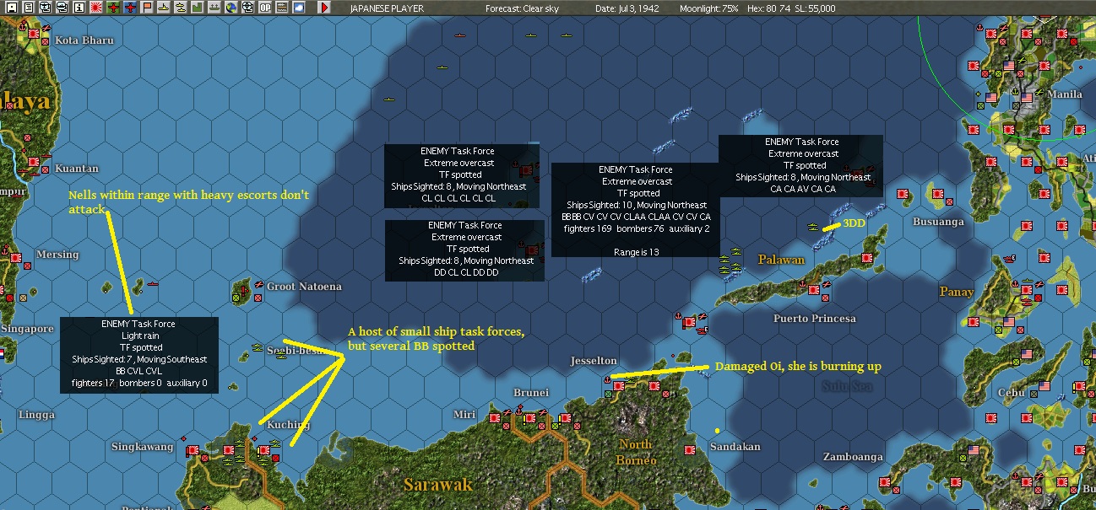Viewport: 1096px width, 510px height.
Task: Click the cloud weather toolbar icon
Action: click(299, 8)
